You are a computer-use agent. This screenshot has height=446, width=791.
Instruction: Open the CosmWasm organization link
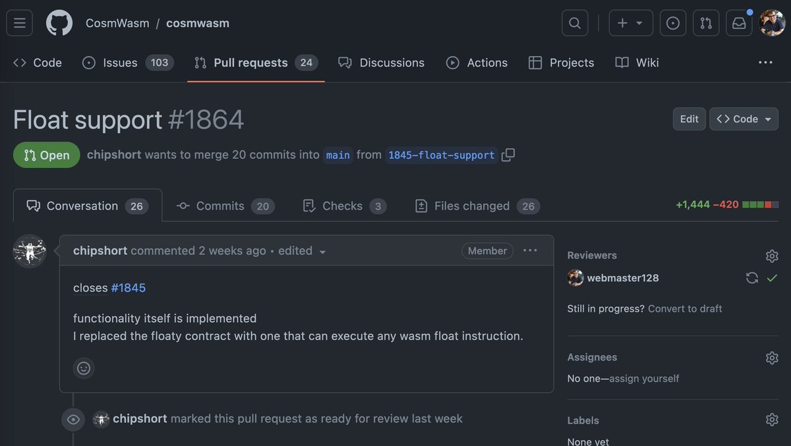tap(117, 23)
